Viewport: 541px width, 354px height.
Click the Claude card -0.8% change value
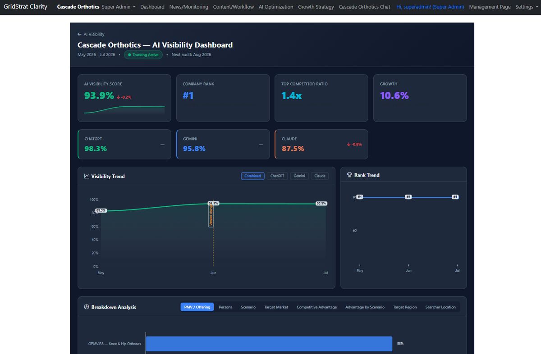point(356,145)
